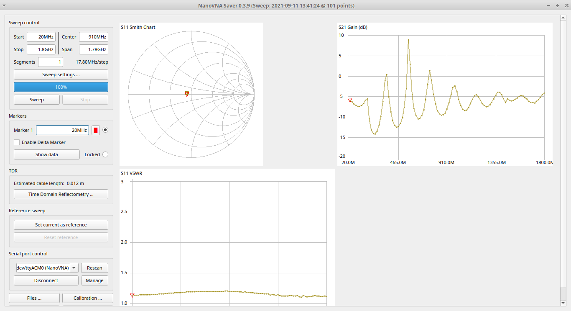Viewport: 571px width, 311px height.
Task: Start a sweep with the Sweep button
Action: tap(37, 100)
